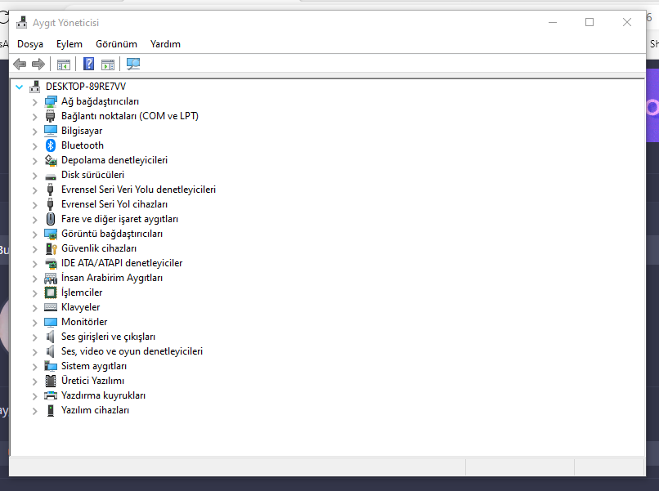Minimize the Aygıt Yöneticisi window

(553, 22)
